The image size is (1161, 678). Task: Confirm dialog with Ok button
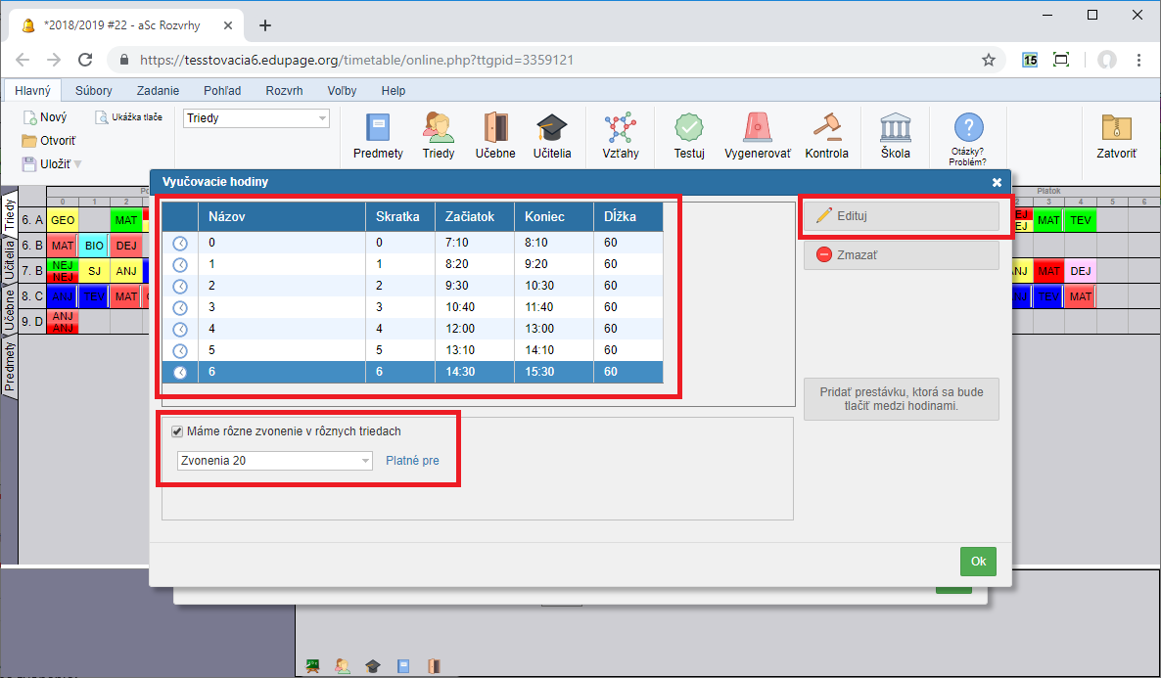click(978, 561)
